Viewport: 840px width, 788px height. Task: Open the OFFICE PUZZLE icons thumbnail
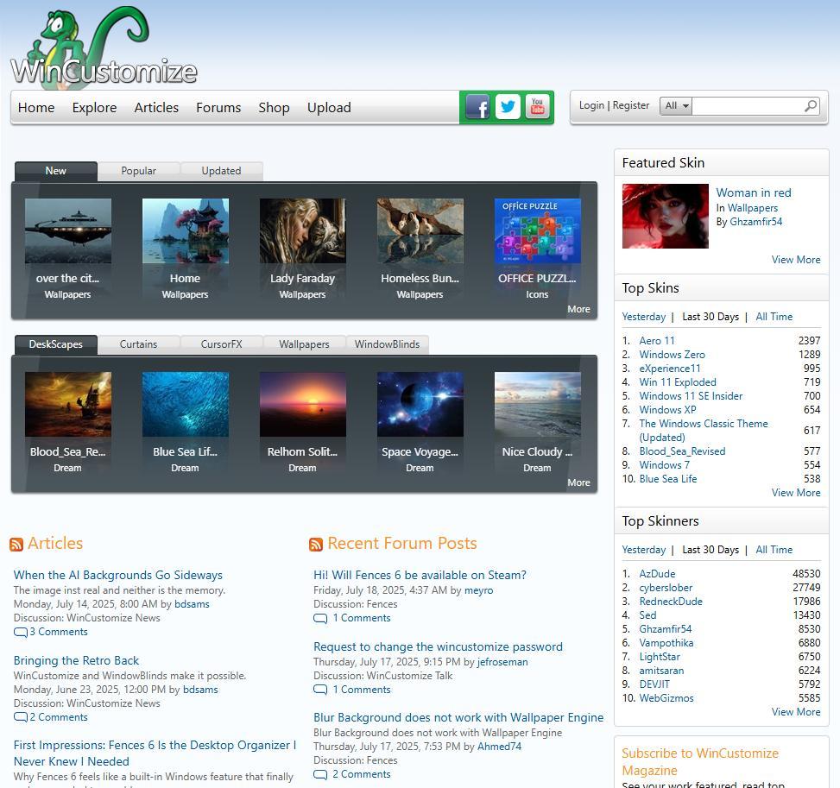[x=537, y=231]
